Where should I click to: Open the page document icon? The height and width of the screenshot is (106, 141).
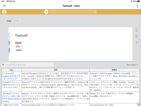point(136,36)
